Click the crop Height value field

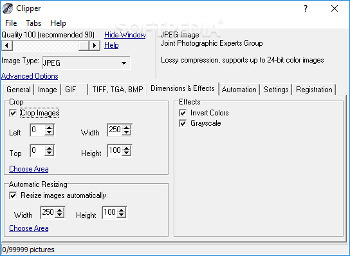[115, 150]
